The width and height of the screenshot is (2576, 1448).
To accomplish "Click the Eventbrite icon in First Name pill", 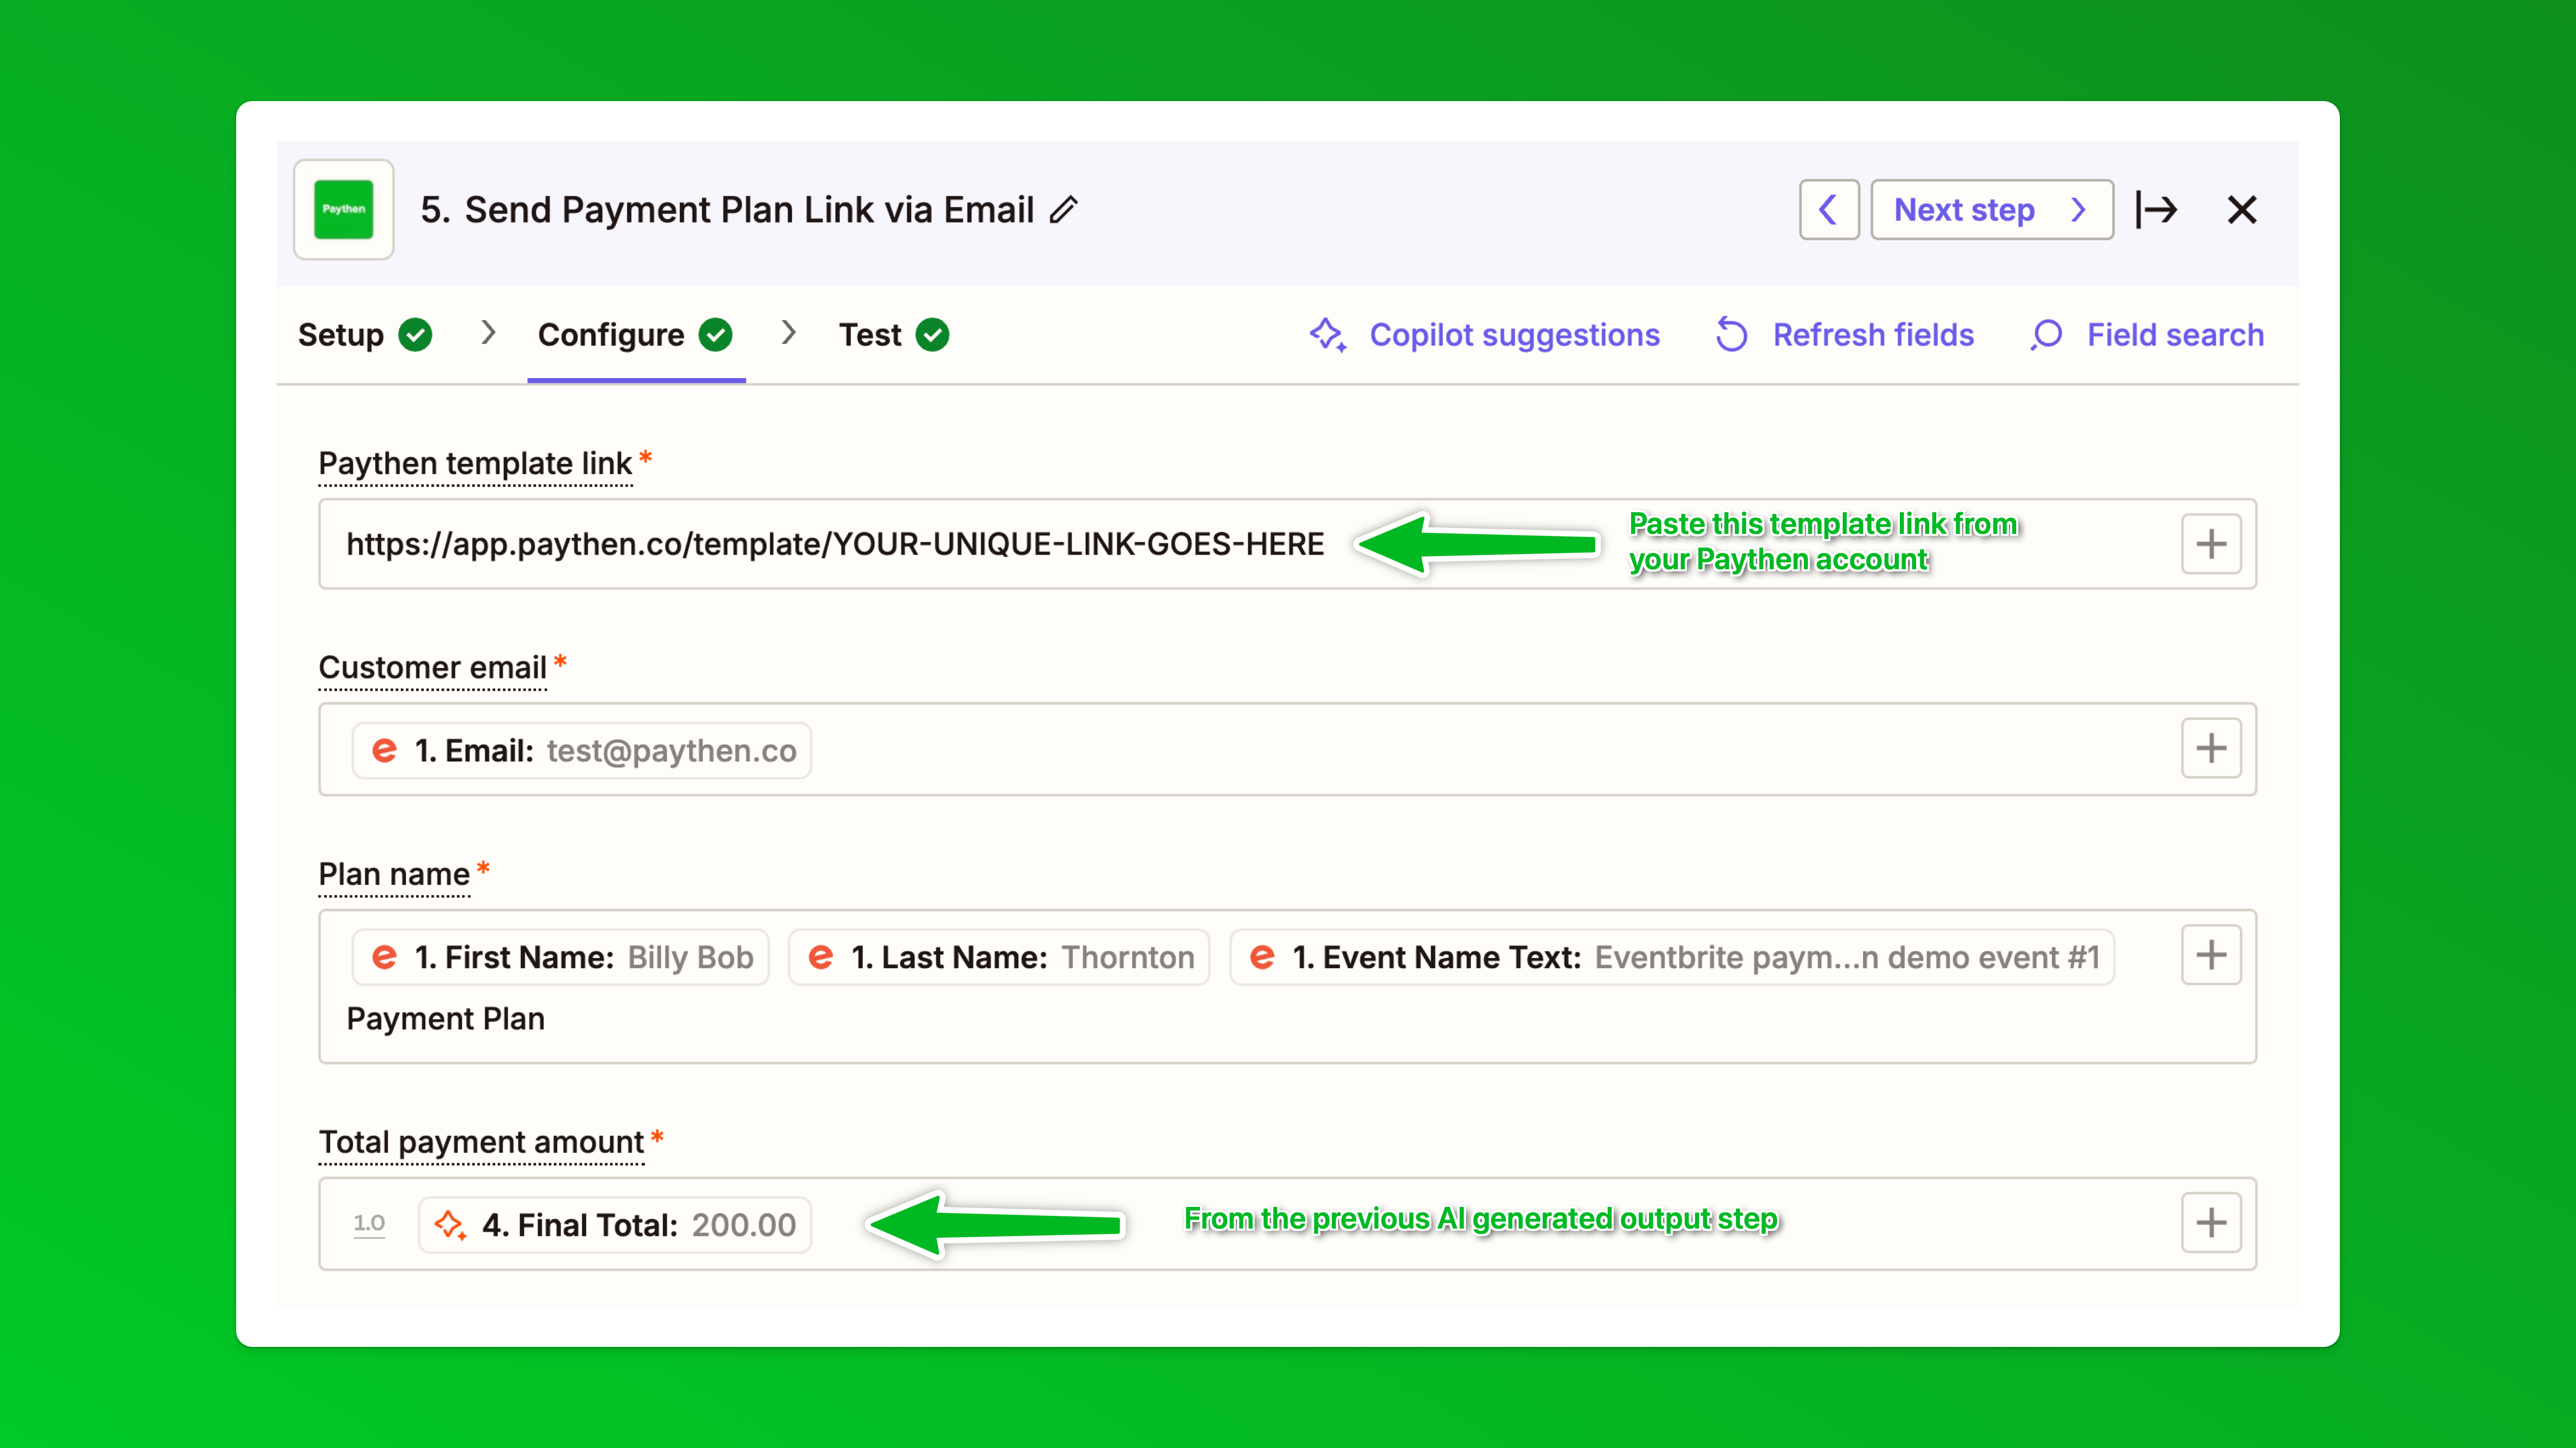I will tap(385, 957).
